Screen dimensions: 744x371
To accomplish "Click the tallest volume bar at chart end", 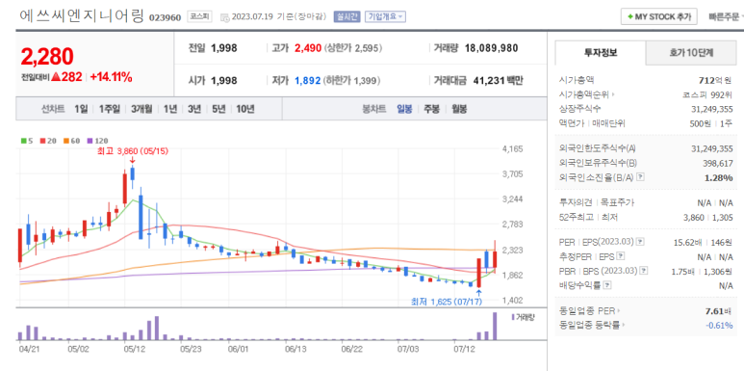I will (x=495, y=326).
